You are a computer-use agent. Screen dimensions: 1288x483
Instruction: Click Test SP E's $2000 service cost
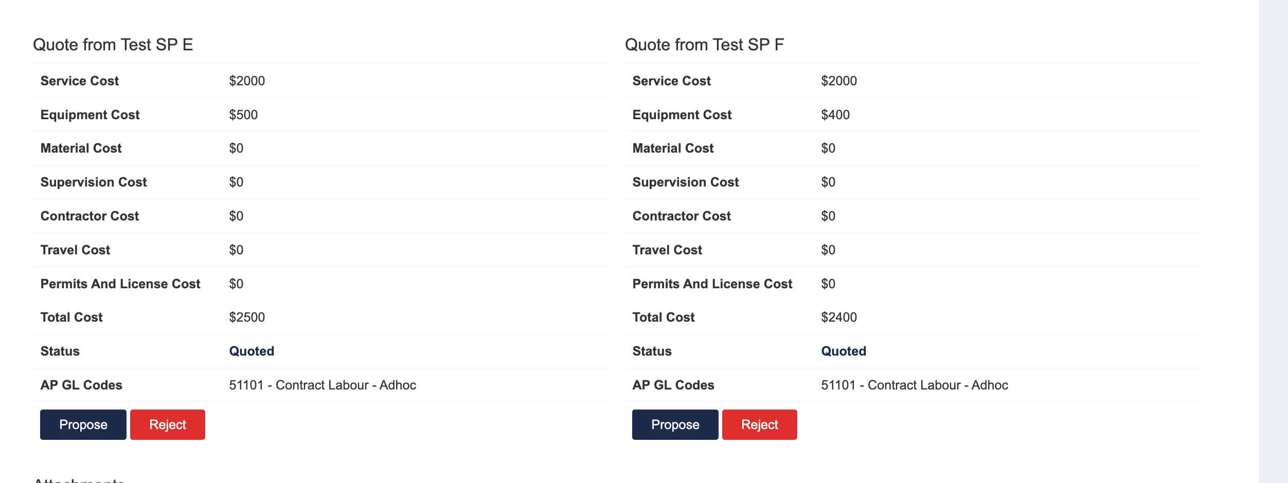pyautogui.click(x=247, y=81)
